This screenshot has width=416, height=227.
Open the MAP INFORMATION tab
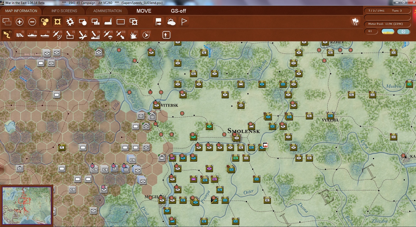coord(21,11)
